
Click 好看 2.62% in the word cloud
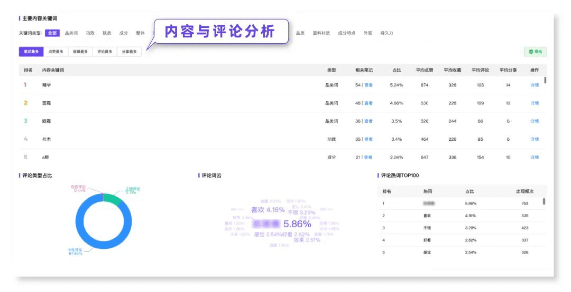[x=296, y=235]
